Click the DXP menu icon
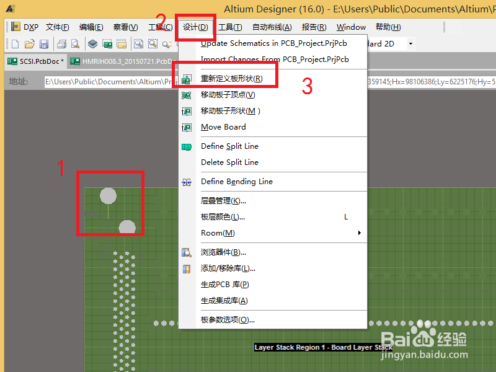The height and width of the screenshot is (372, 496). pos(16,27)
